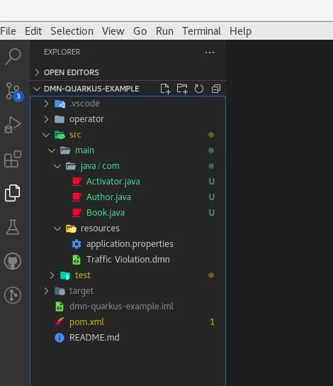333x386 pixels.
Task: Click the Author.java file icon
Action: point(77,197)
